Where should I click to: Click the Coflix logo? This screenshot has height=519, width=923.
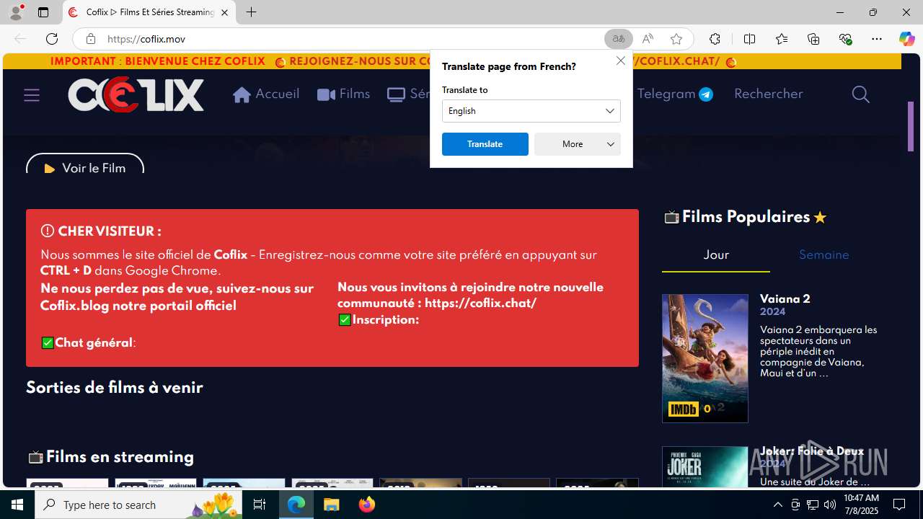(x=136, y=95)
